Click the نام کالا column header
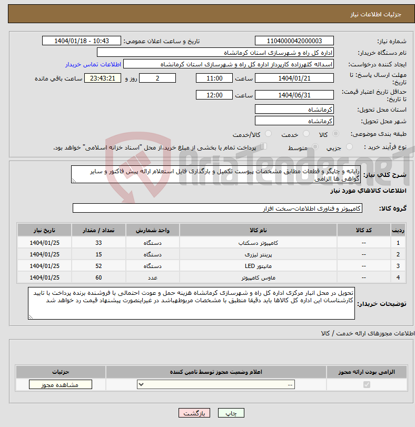415x427 pixels. [x=258, y=230]
